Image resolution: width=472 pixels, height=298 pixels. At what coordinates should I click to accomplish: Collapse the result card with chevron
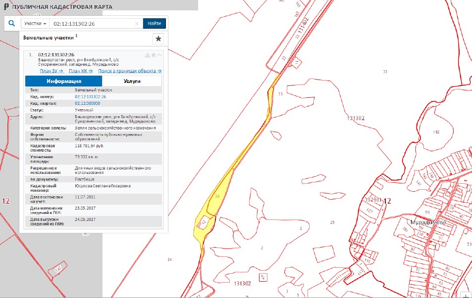pyautogui.click(x=159, y=55)
